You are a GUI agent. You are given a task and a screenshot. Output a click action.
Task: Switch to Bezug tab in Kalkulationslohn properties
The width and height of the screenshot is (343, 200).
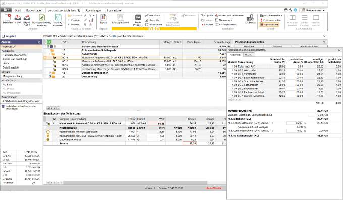(x=249, y=55)
